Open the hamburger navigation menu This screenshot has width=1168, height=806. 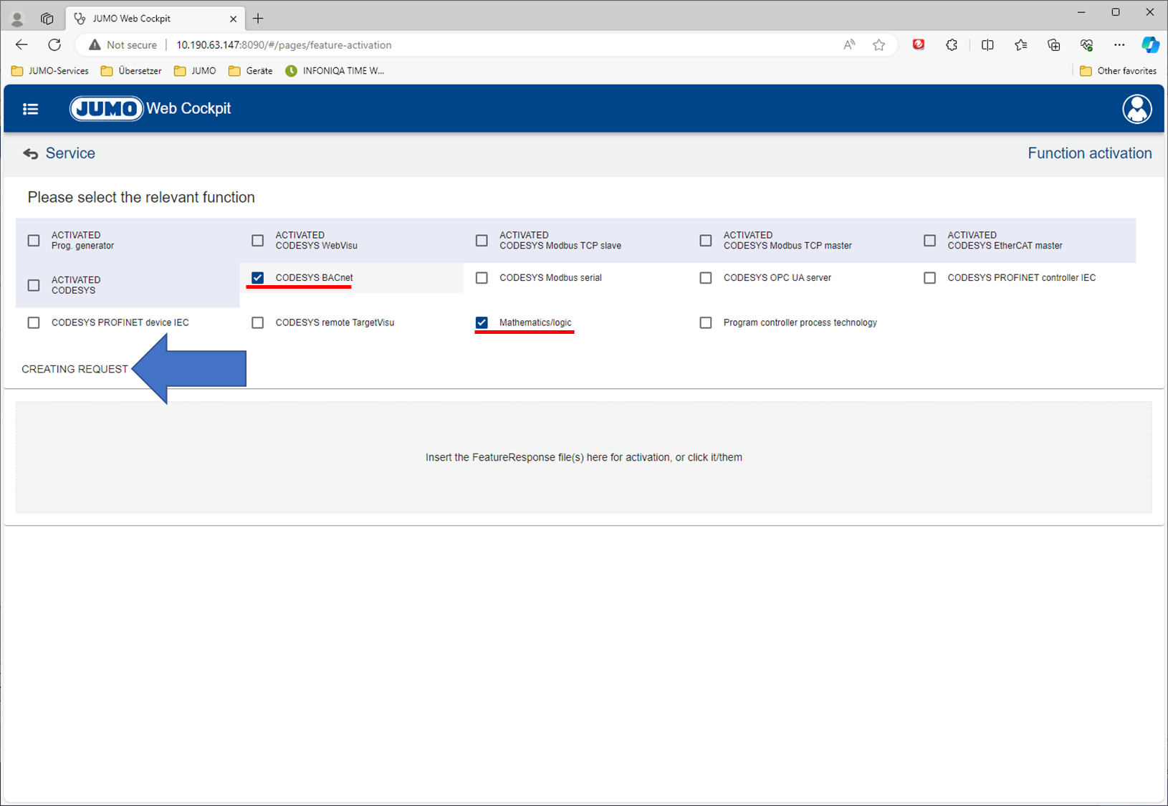[x=30, y=109]
